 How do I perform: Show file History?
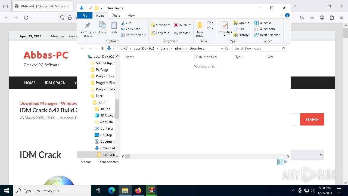pos(241,35)
